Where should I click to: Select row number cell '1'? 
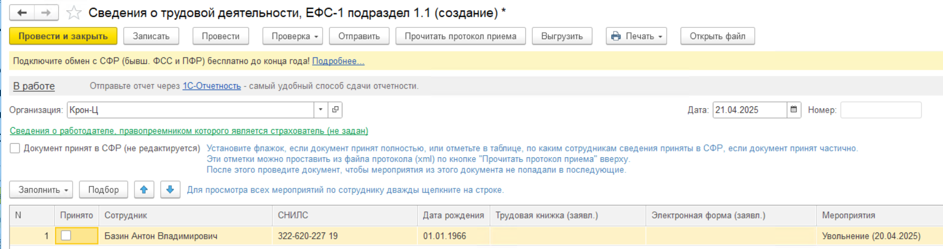(x=32, y=236)
